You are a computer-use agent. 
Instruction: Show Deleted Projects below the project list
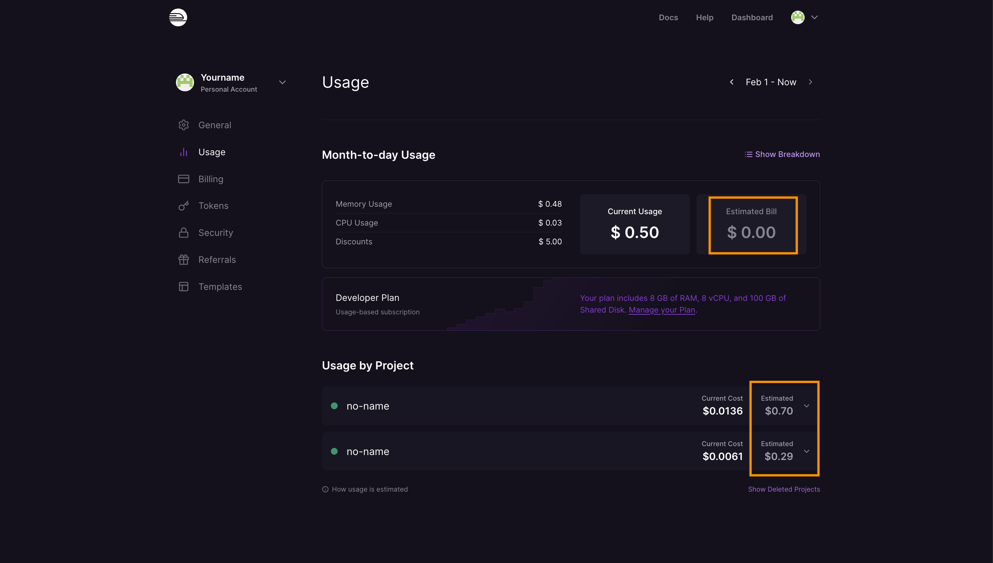coord(784,489)
